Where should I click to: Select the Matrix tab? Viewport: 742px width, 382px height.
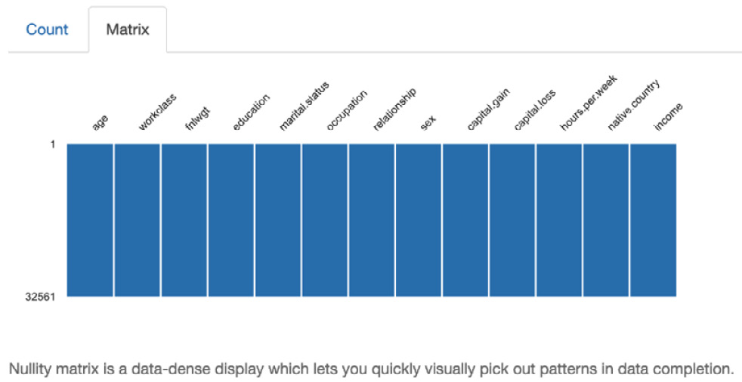click(x=127, y=29)
